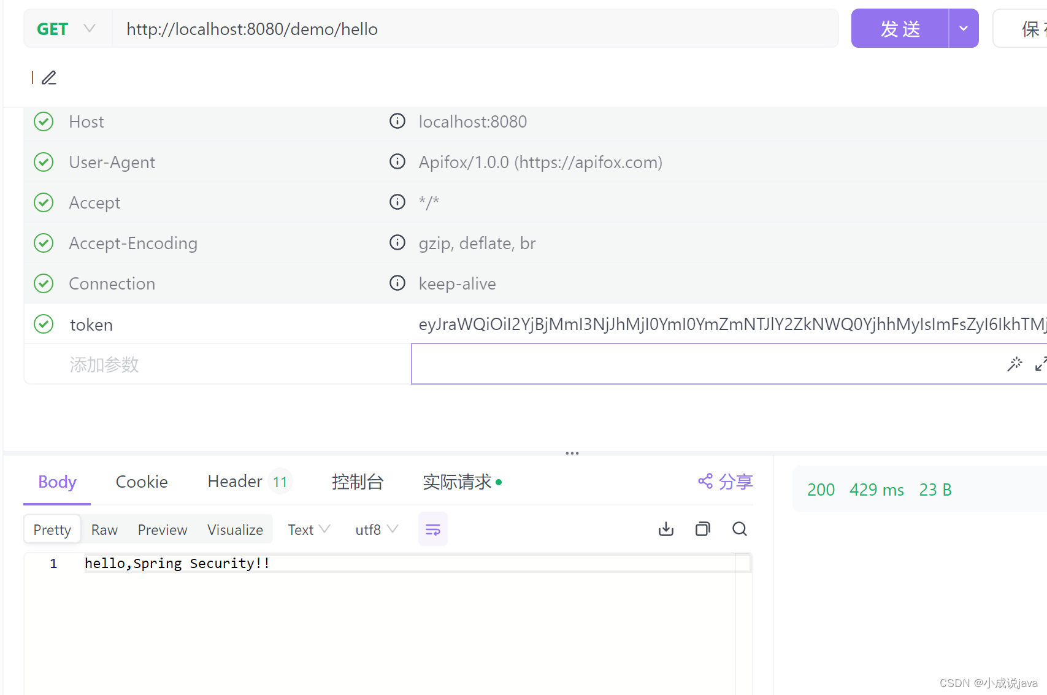Click the 200 status code
The image size is (1047, 695).
click(821, 490)
